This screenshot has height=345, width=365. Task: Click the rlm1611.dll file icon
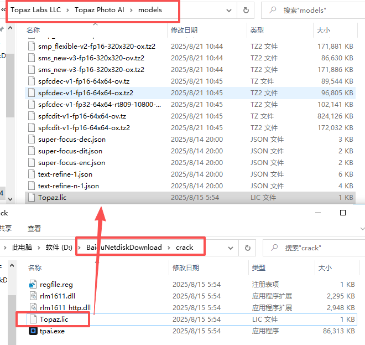tap(33, 296)
